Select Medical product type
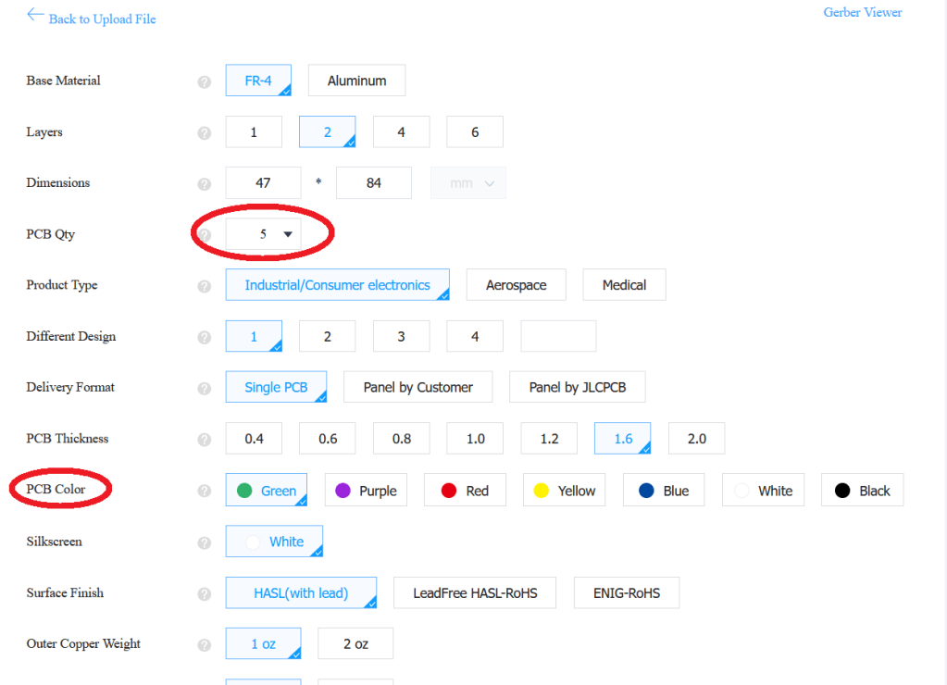 click(x=624, y=285)
